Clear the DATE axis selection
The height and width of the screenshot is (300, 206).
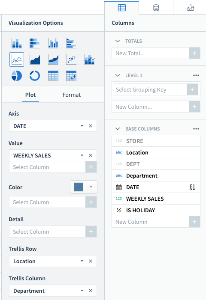[x=91, y=126]
